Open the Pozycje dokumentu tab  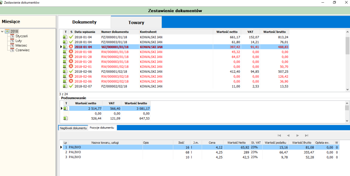(102, 128)
